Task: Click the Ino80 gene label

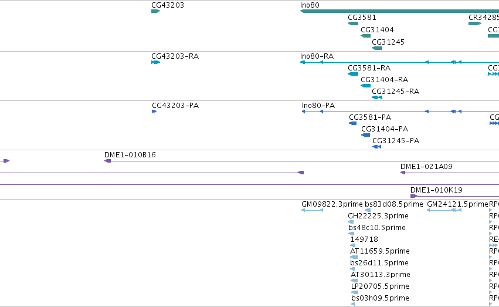Action: click(310, 5)
